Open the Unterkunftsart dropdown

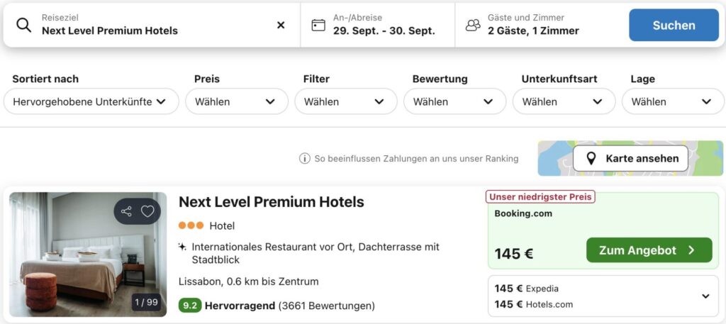coord(564,101)
